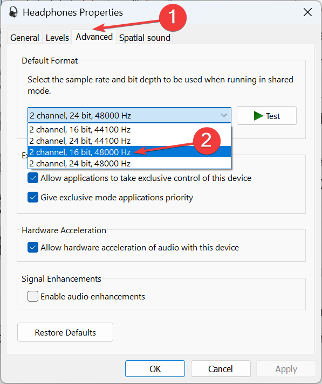
Task: Toggle Give exclusive mode applications priority
Action: click(33, 197)
